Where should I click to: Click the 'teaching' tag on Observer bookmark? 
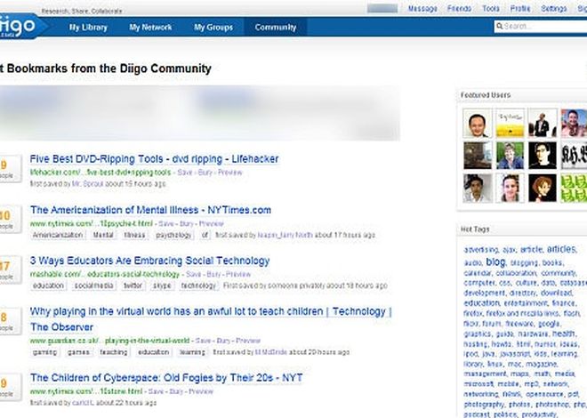point(114,352)
